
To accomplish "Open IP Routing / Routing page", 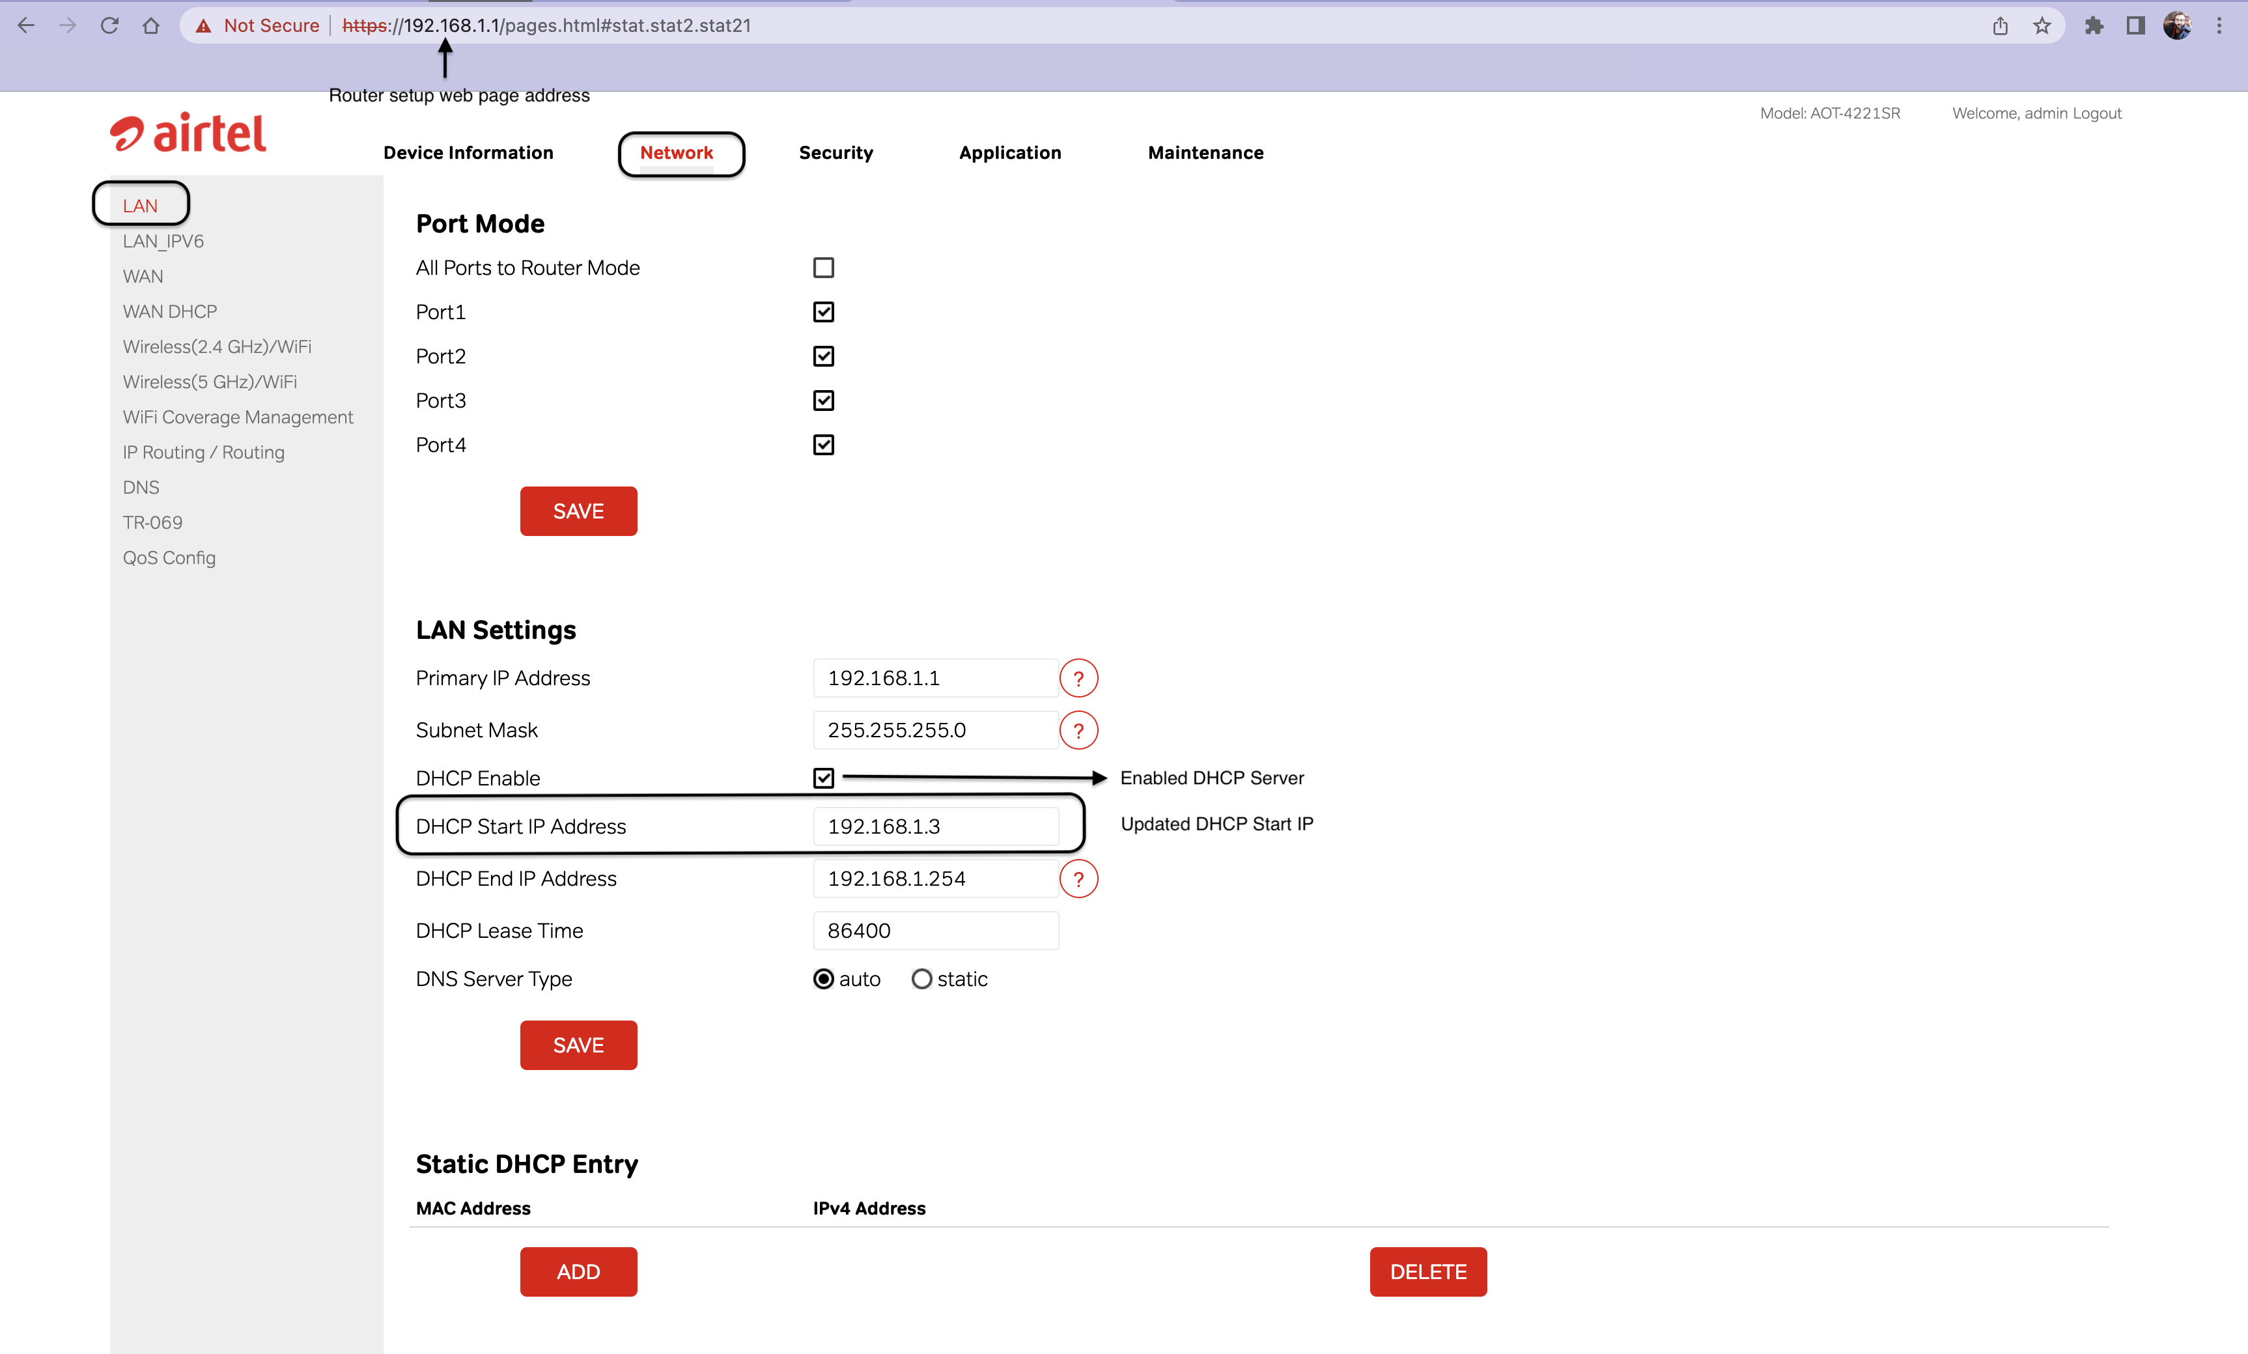I will pyautogui.click(x=203, y=453).
